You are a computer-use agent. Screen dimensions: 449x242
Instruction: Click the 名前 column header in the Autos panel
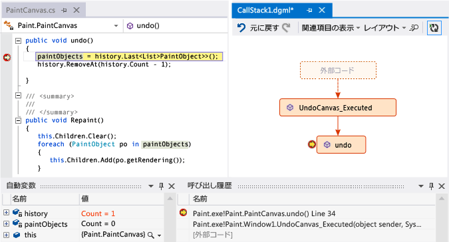pyautogui.click(x=45, y=199)
